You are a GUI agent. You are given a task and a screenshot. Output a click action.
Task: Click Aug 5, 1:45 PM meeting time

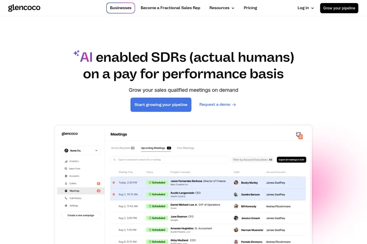pyautogui.click(x=127, y=230)
